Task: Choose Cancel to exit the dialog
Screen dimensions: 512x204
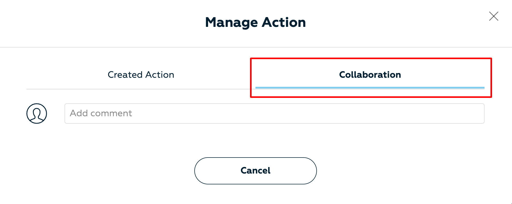Action: tap(255, 171)
